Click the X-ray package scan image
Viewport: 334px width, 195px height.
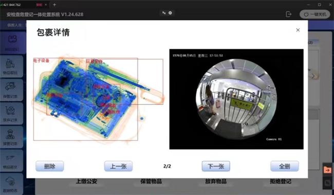(99, 99)
